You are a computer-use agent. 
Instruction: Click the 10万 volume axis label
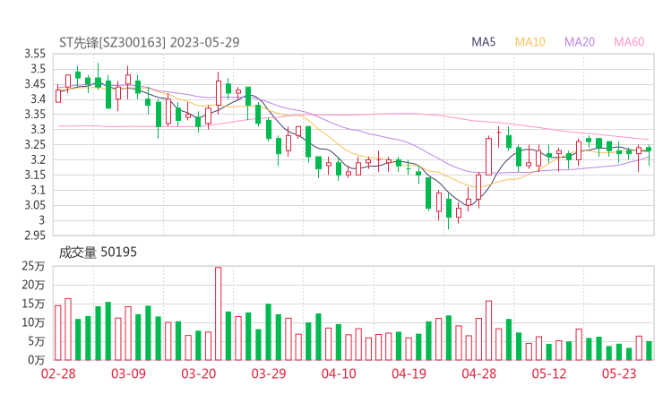pyautogui.click(x=33, y=322)
